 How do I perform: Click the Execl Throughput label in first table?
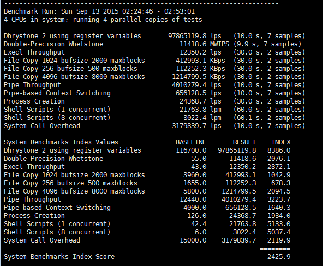click(34, 52)
